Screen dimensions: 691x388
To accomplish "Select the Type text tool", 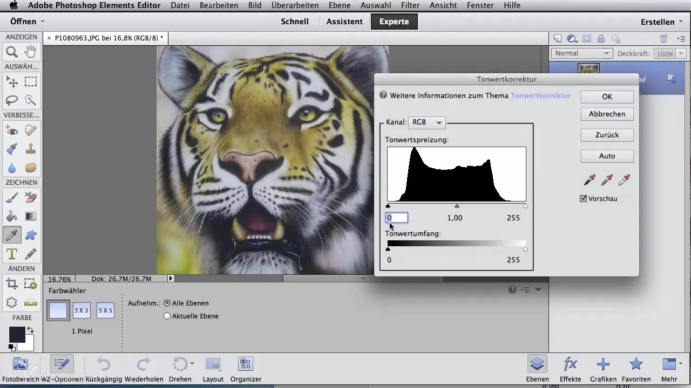I will [x=11, y=253].
